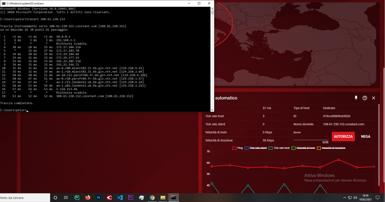Image resolution: width=385 pixels, height=202 pixels.
Task: Open File Explorer from the taskbar
Action: click(x=163, y=197)
